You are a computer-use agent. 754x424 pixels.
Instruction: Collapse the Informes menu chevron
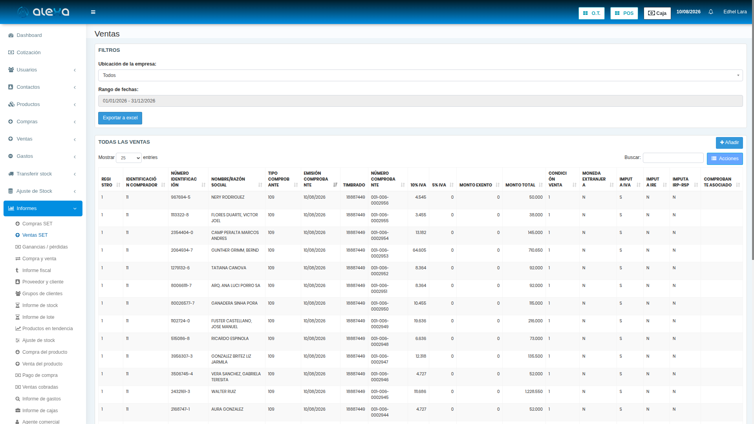(x=75, y=209)
